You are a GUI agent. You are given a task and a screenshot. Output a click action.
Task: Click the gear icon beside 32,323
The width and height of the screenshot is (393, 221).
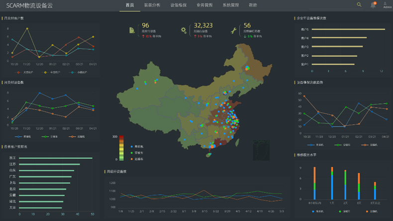184,30
